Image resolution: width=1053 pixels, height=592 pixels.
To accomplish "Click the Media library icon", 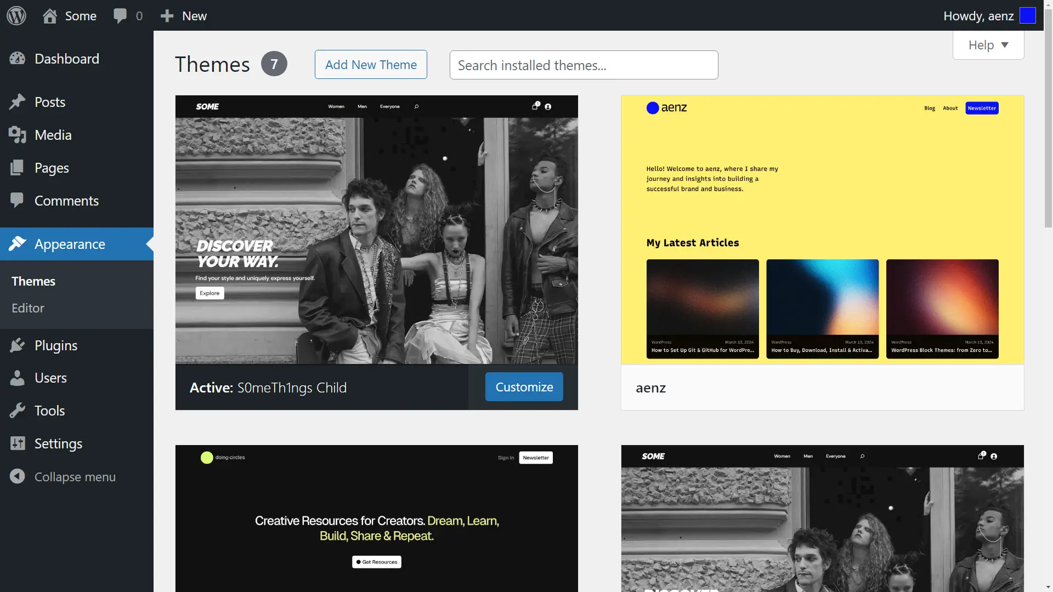I will tap(19, 134).
